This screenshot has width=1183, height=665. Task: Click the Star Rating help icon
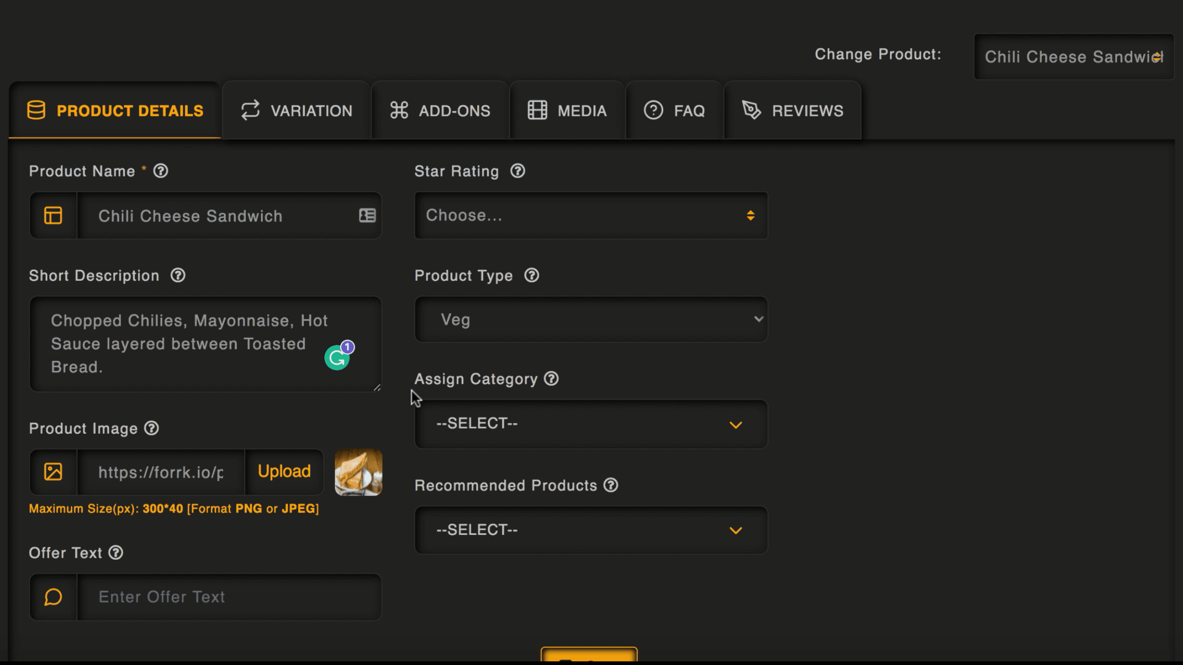tap(518, 171)
